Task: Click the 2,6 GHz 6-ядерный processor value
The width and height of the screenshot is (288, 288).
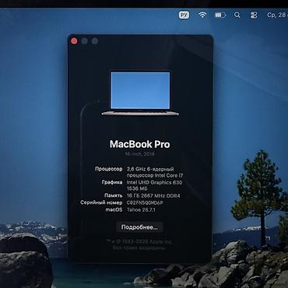Action: [150, 169]
